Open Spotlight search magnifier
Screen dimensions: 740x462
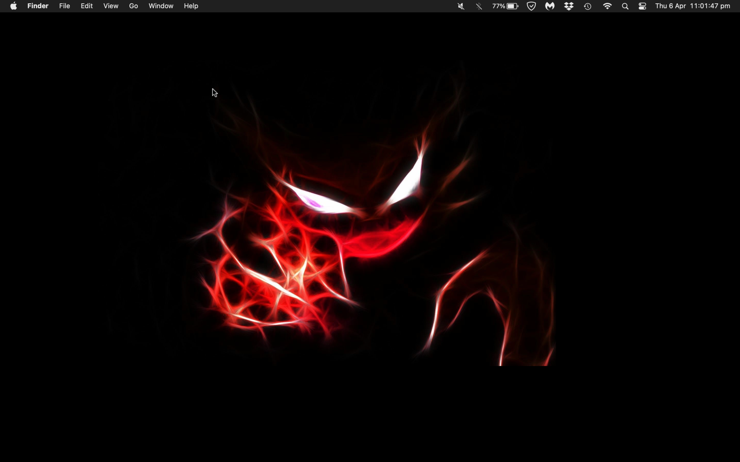point(625,6)
